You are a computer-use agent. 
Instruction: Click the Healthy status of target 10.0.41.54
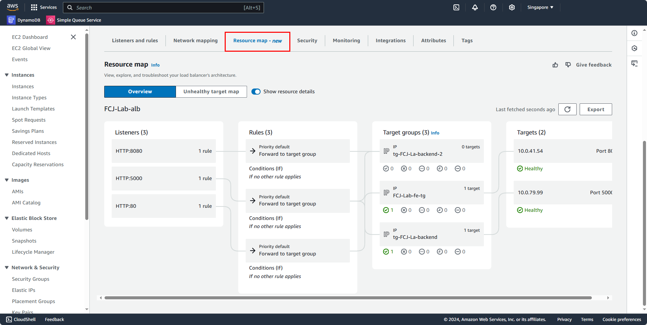(x=530, y=169)
